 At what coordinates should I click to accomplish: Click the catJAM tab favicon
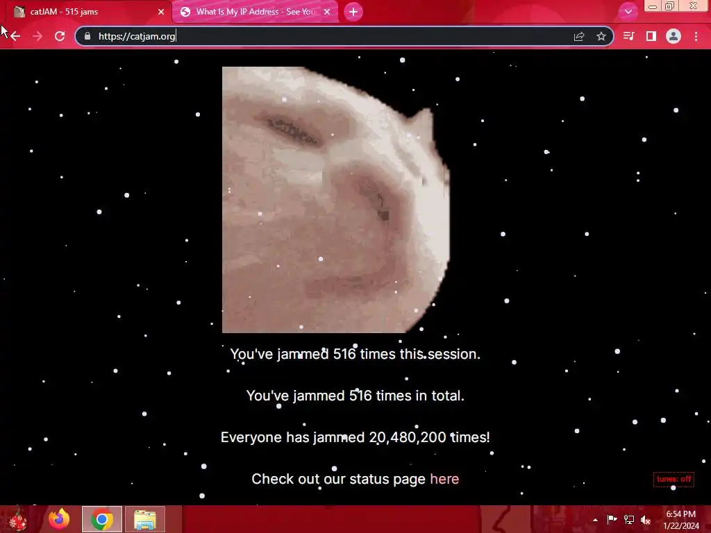tap(19, 12)
